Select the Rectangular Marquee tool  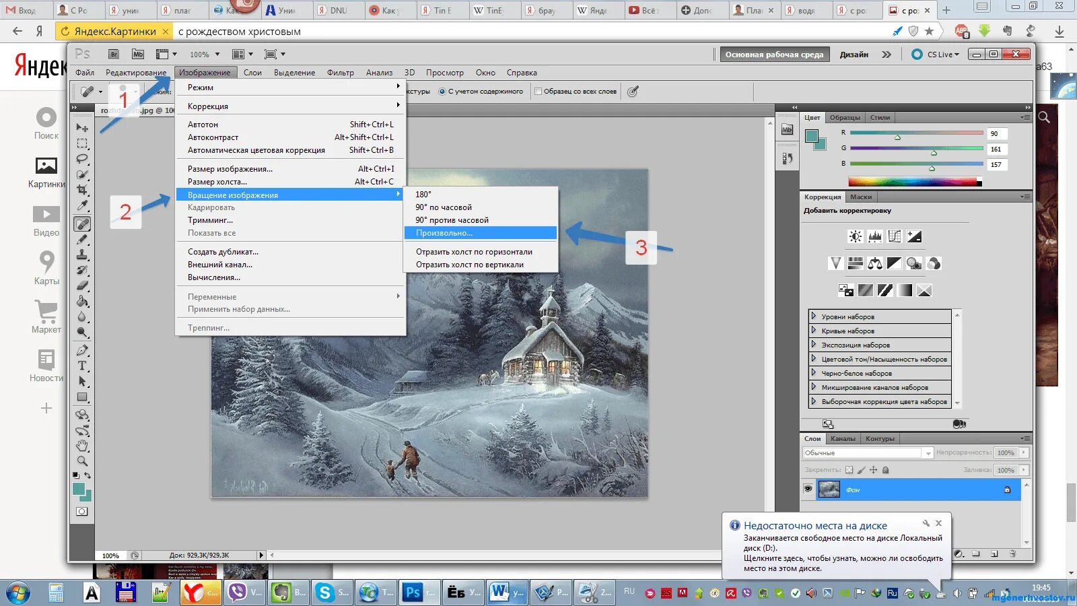[82, 143]
